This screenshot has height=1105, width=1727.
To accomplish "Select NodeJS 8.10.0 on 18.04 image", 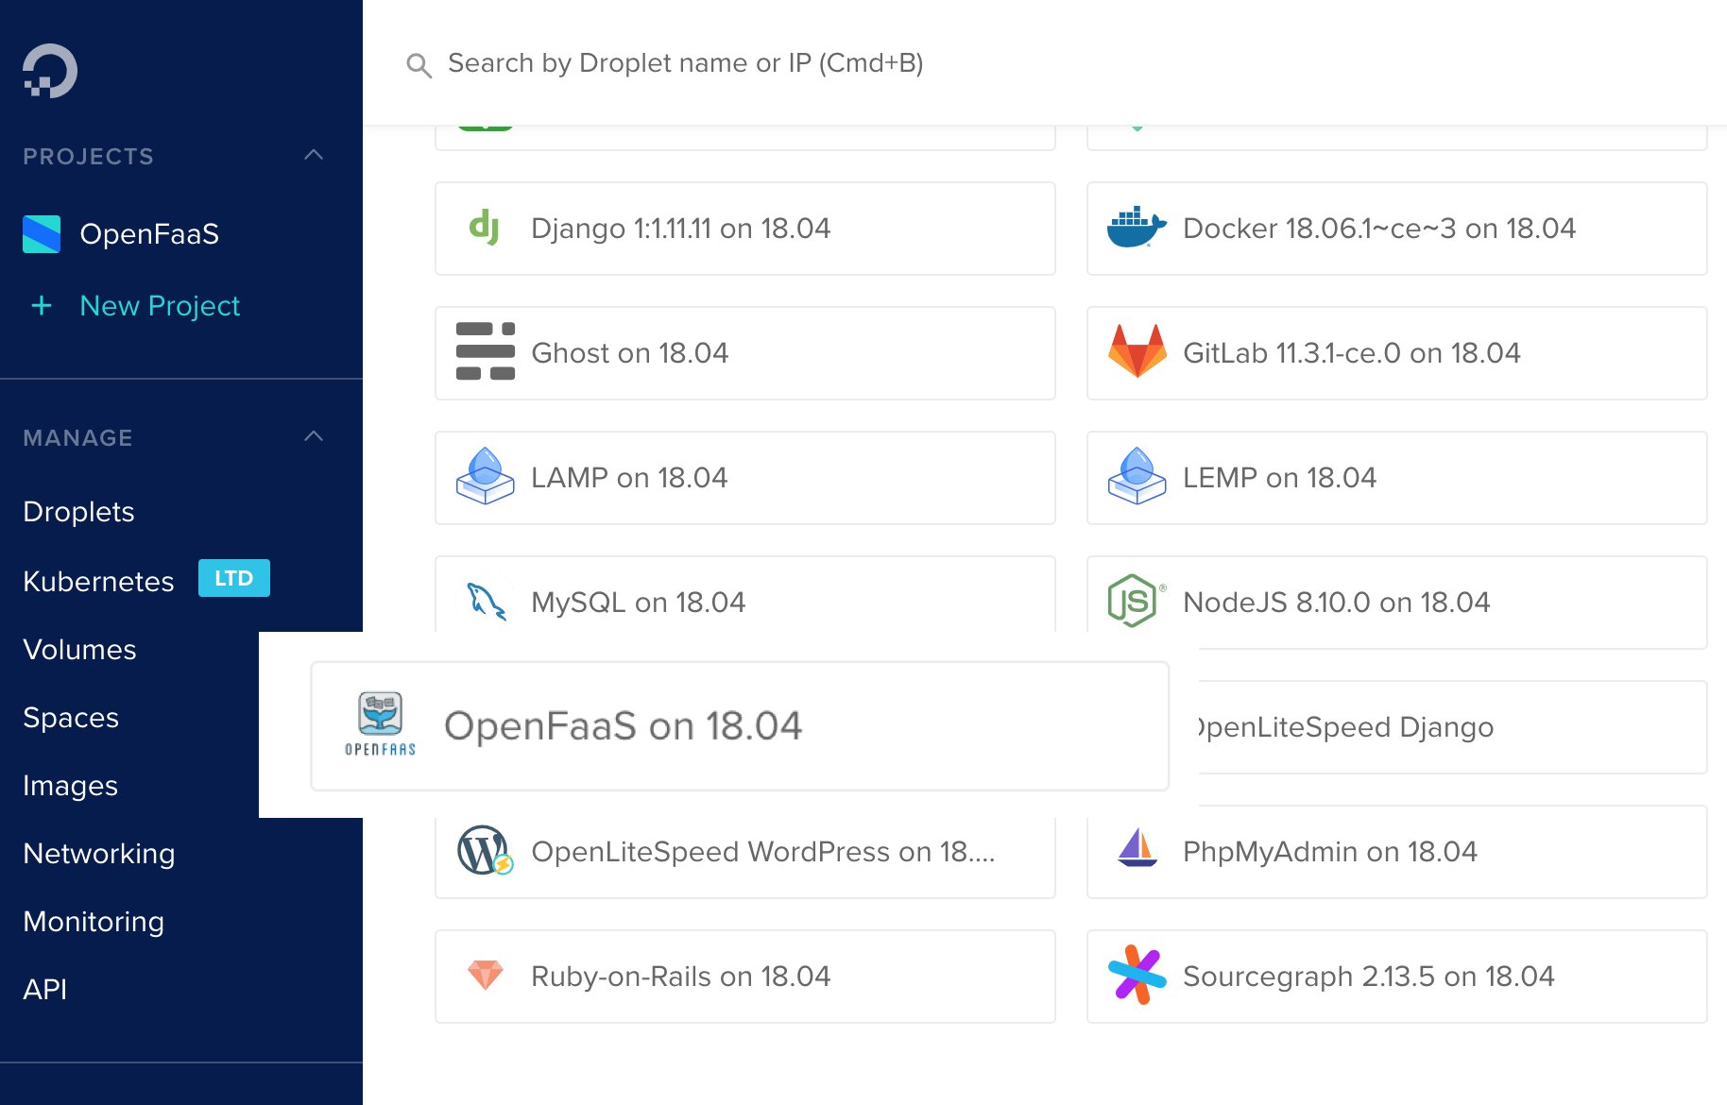I will click(1397, 603).
